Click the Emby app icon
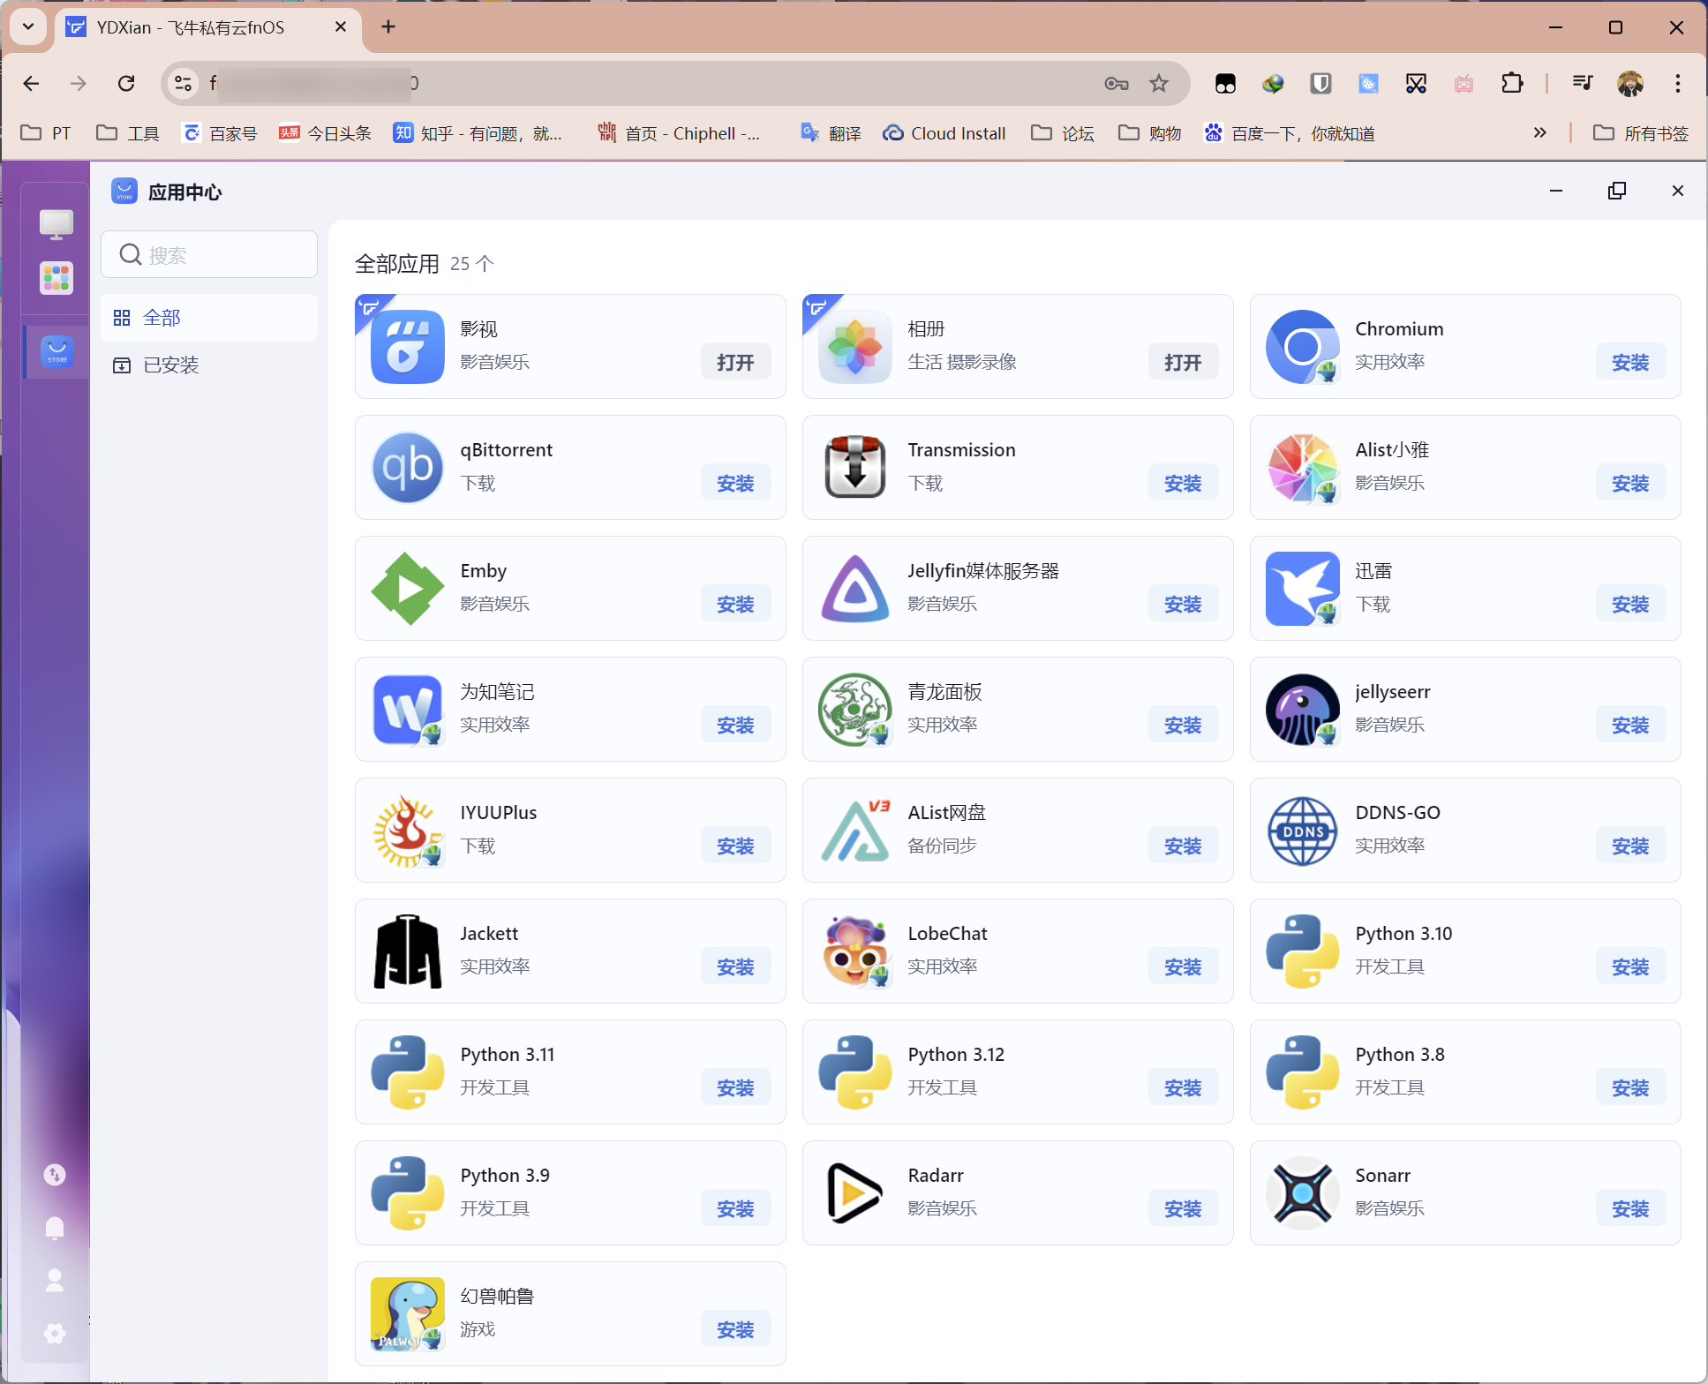 407,589
